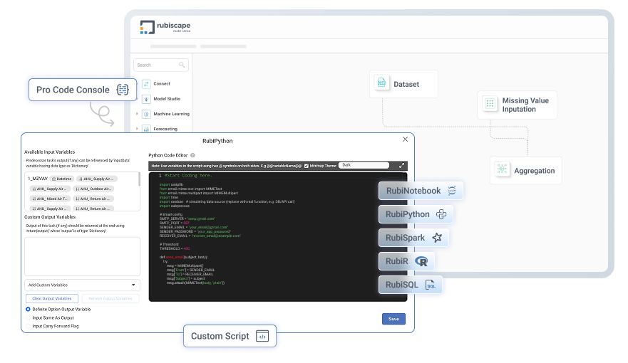Click the Refresh Output Variables button
The width and height of the screenshot is (628, 363).
(110, 299)
